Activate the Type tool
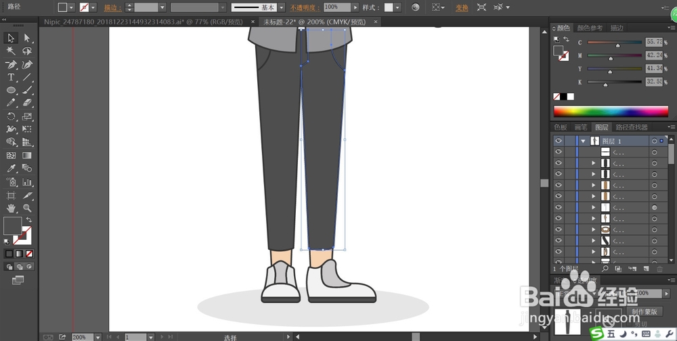 [11, 78]
